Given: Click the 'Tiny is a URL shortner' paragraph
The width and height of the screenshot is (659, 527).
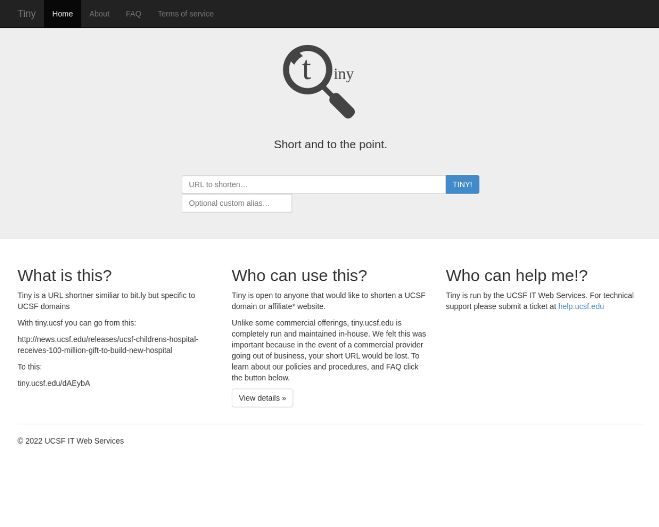Looking at the screenshot, I should pyautogui.click(x=107, y=301).
